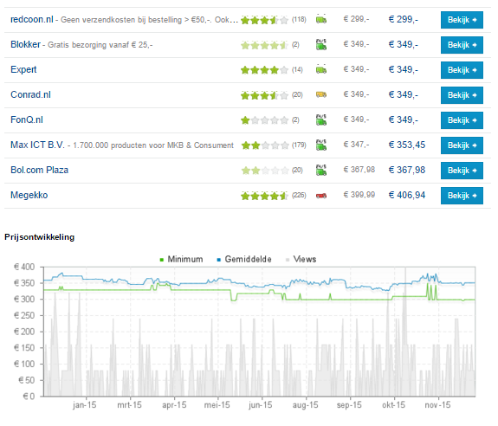
Task: Click the (179) review count for Max ICT
Action: pos(299,145)
